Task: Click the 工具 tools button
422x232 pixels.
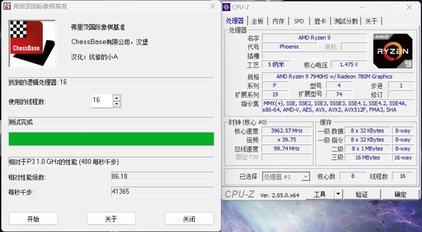Action: [x=320, y=195]
